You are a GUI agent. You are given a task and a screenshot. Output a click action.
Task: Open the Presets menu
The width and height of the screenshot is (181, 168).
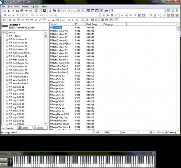[25, 6]
